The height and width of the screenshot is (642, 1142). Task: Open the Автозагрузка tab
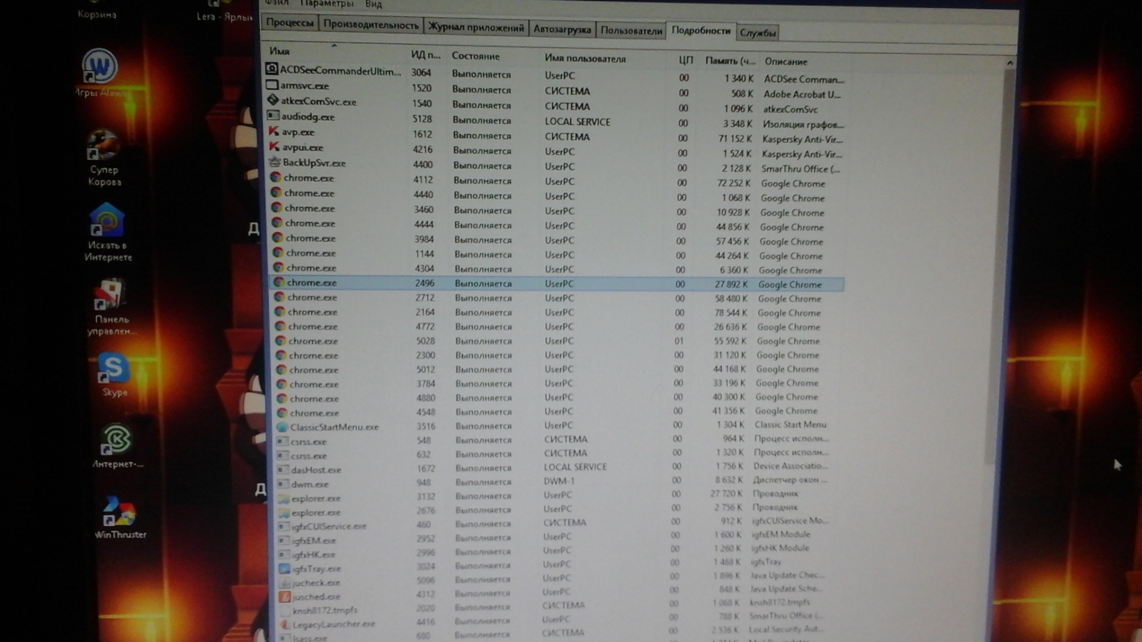tap(561, 29)
